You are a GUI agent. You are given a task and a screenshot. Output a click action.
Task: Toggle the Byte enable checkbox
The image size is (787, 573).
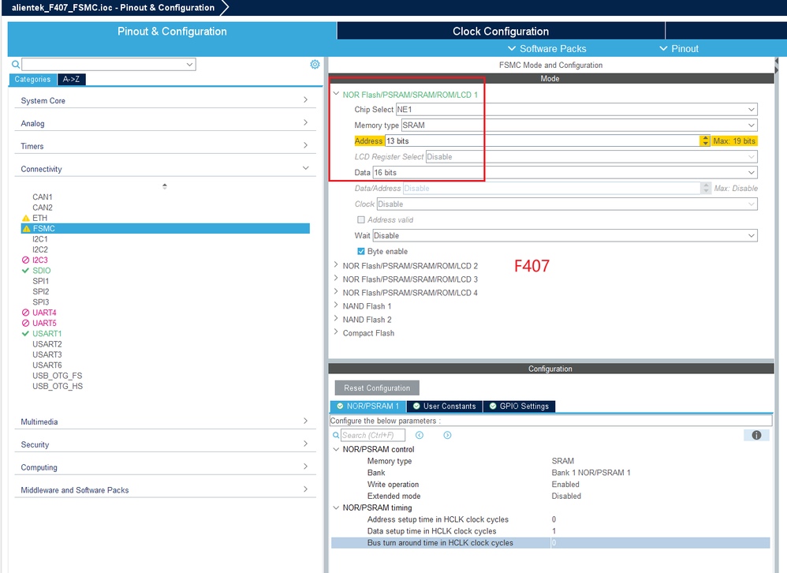(x=361, y=251)
